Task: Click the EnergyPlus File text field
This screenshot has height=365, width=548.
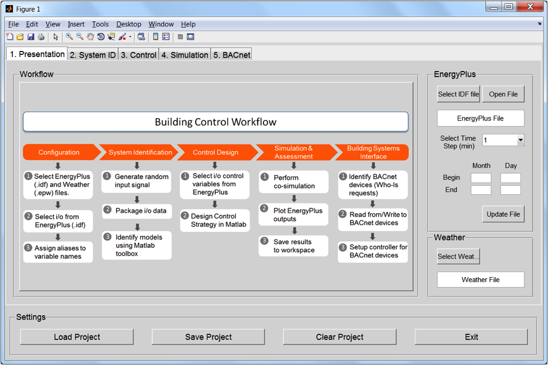Action: point(481,118)
